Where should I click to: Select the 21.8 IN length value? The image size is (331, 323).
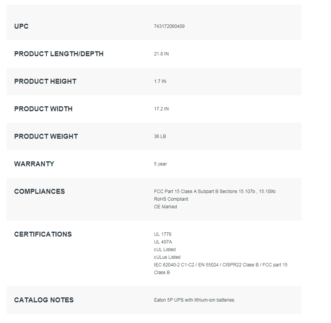[161, 54]
